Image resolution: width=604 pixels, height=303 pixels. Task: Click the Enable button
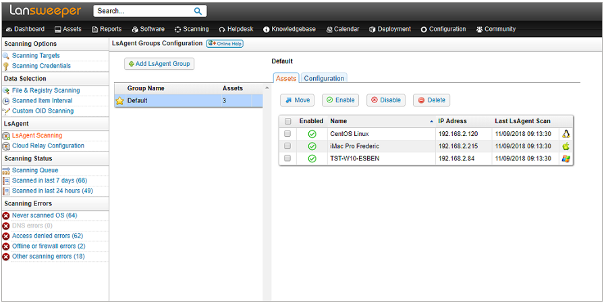coord(341,100)
